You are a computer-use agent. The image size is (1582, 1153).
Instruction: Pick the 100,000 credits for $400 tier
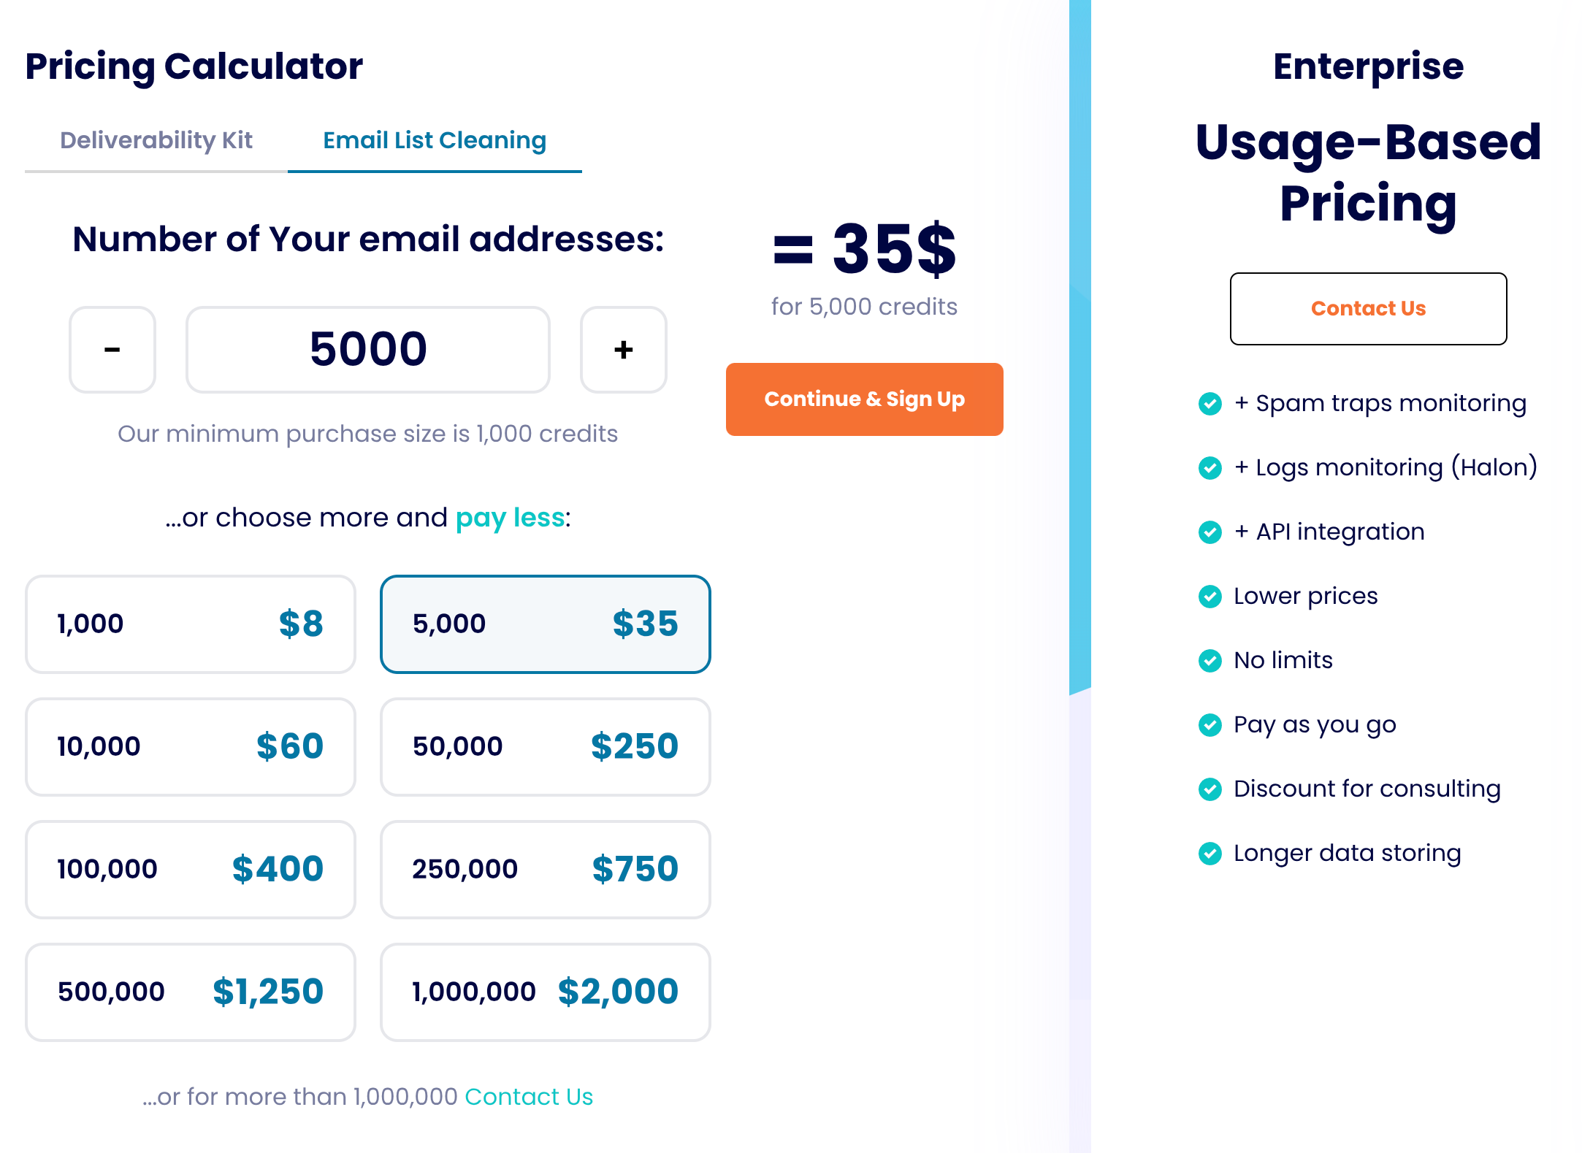tap(191, 870)
